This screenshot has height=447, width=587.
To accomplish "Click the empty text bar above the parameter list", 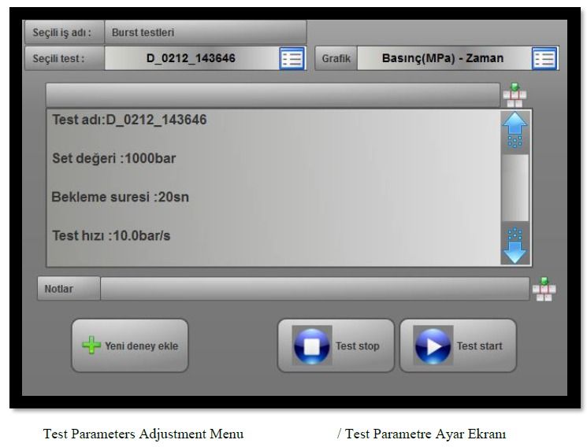I will 273,95.
